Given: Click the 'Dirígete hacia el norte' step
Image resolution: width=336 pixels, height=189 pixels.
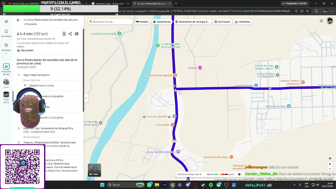Looking at the screenshot, I should (x=41, y=86).
